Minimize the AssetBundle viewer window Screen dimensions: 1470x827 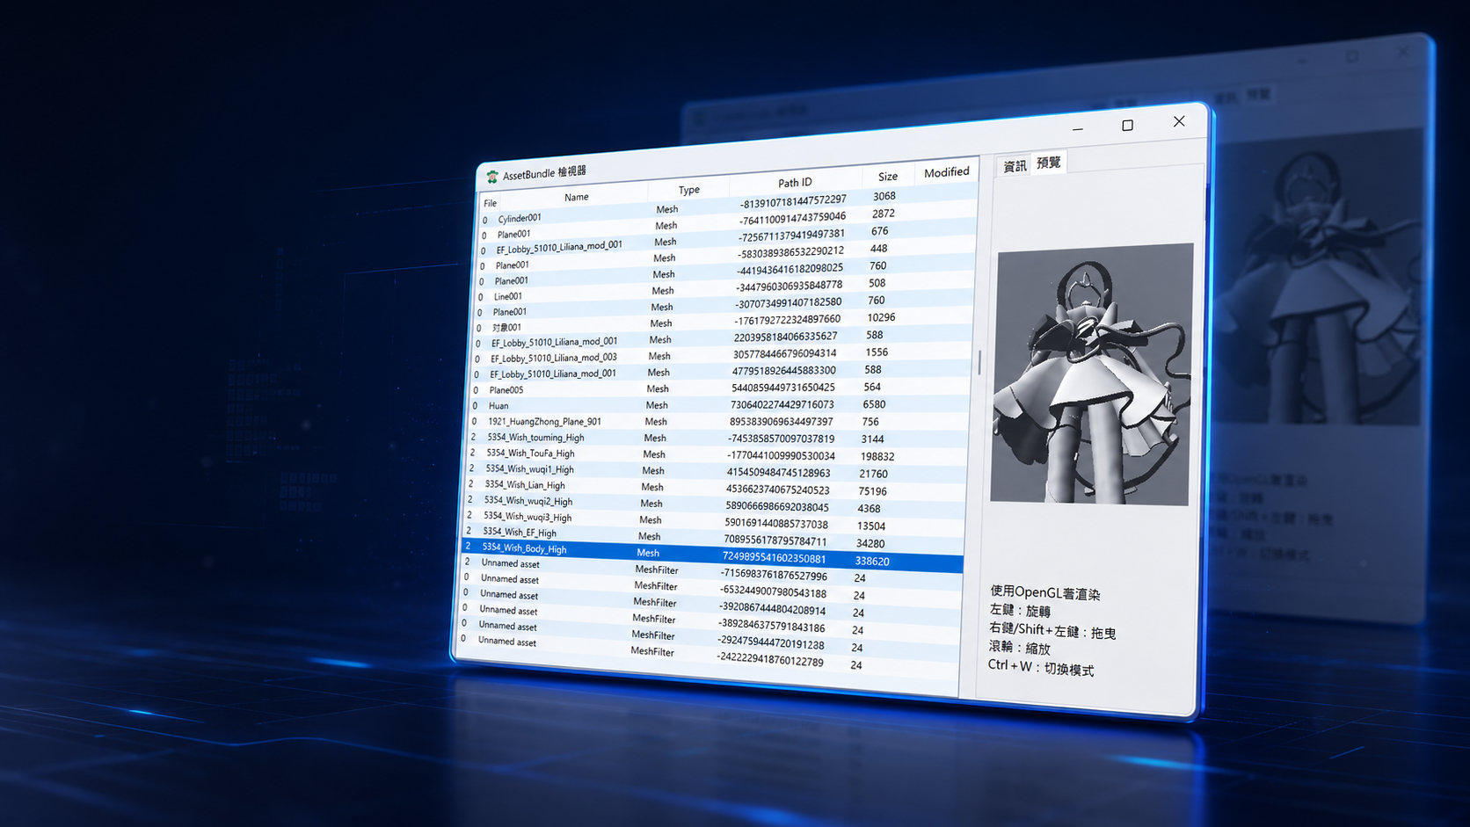pos(1078,129)
